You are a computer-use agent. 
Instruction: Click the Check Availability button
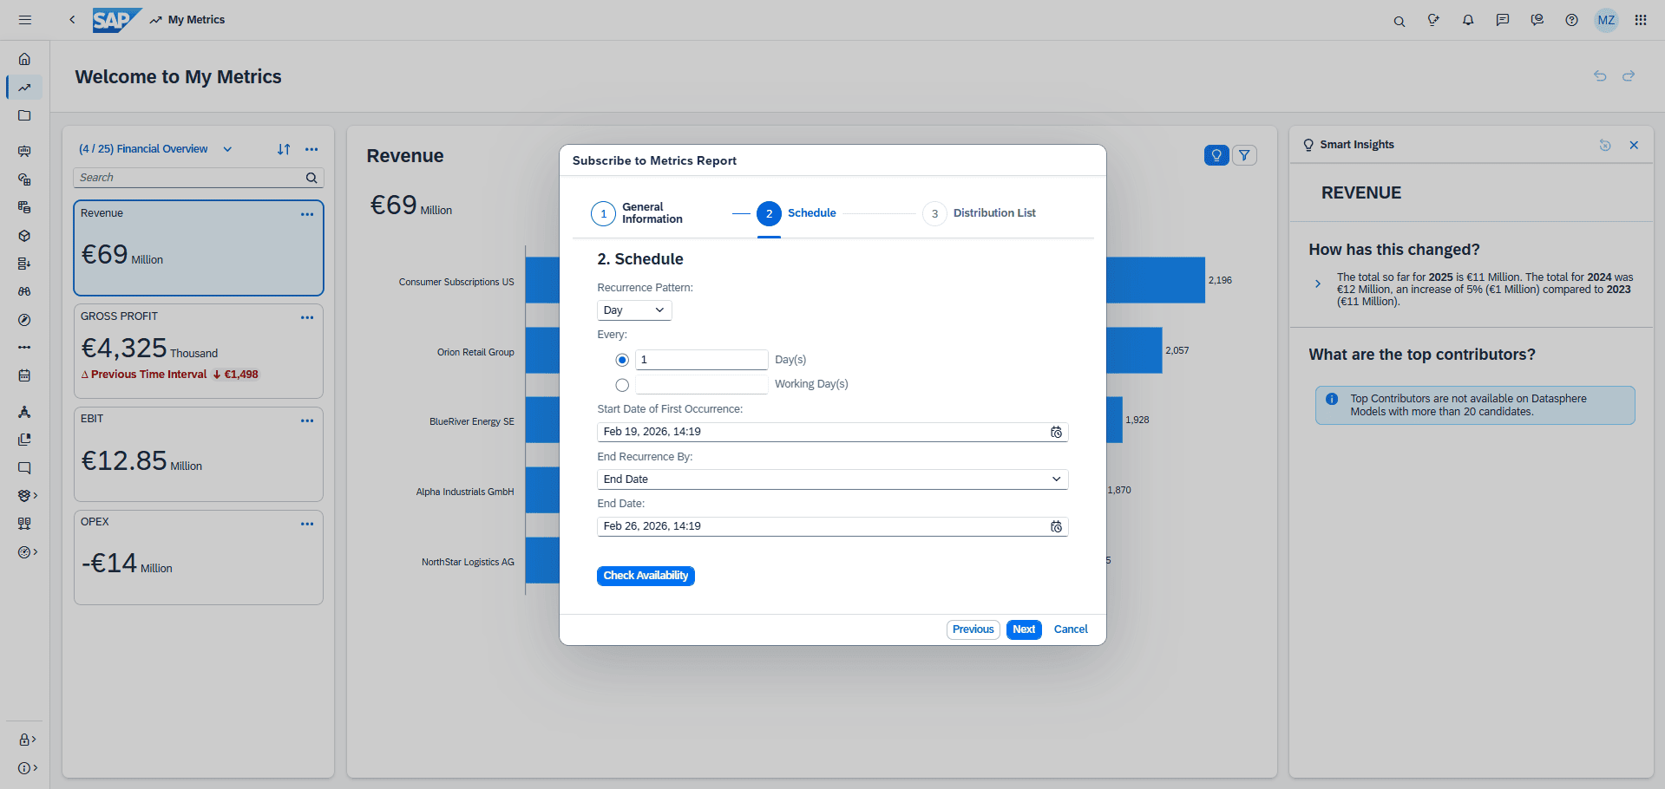tap(646, 576)
